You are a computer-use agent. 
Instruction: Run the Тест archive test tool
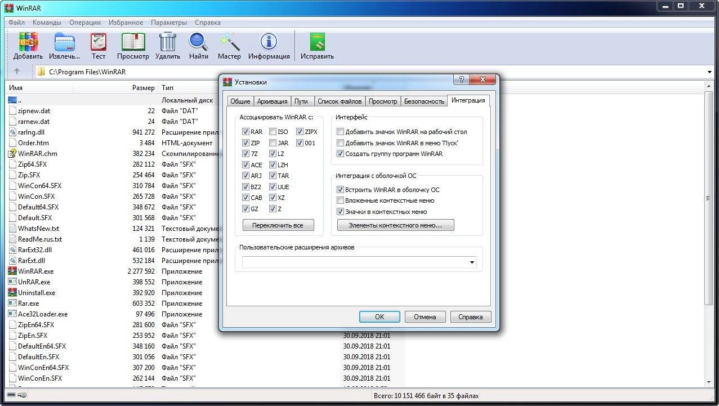click(99, 43)
